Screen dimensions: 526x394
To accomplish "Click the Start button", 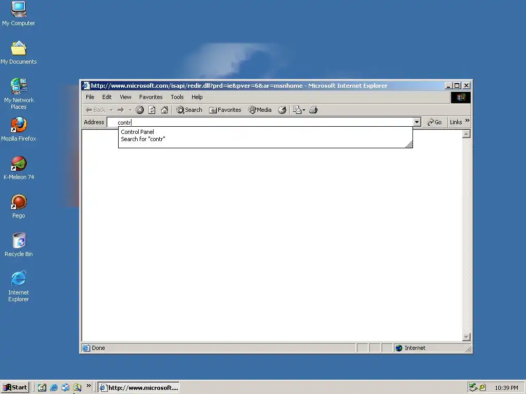I will tap(15, 388).
